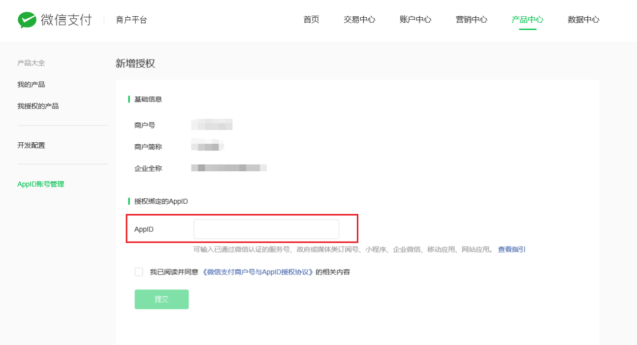Click the 商户号 label

point(145,125)
